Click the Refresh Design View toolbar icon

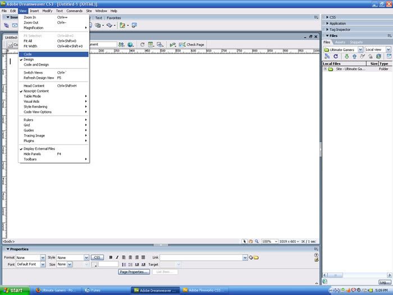pyautogui.click(x=142, y=44)
